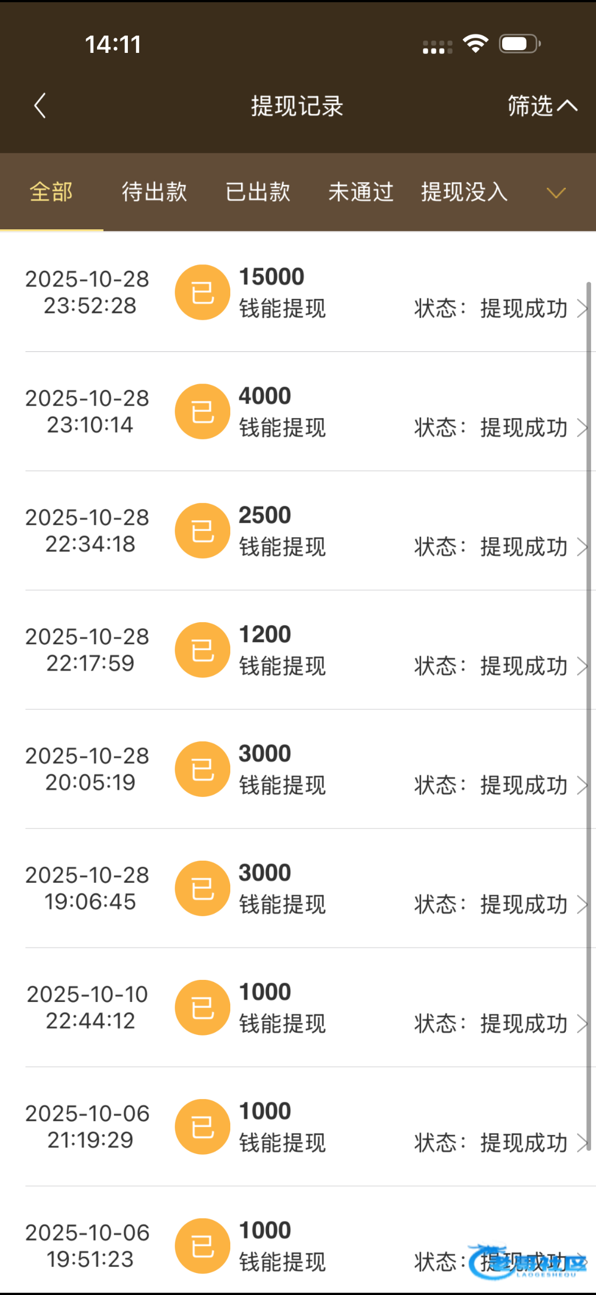Open details chevron for the 4000 withdrawal
Screen dimensions: 596x1295
pyautogui.click(x=581, y=428)
